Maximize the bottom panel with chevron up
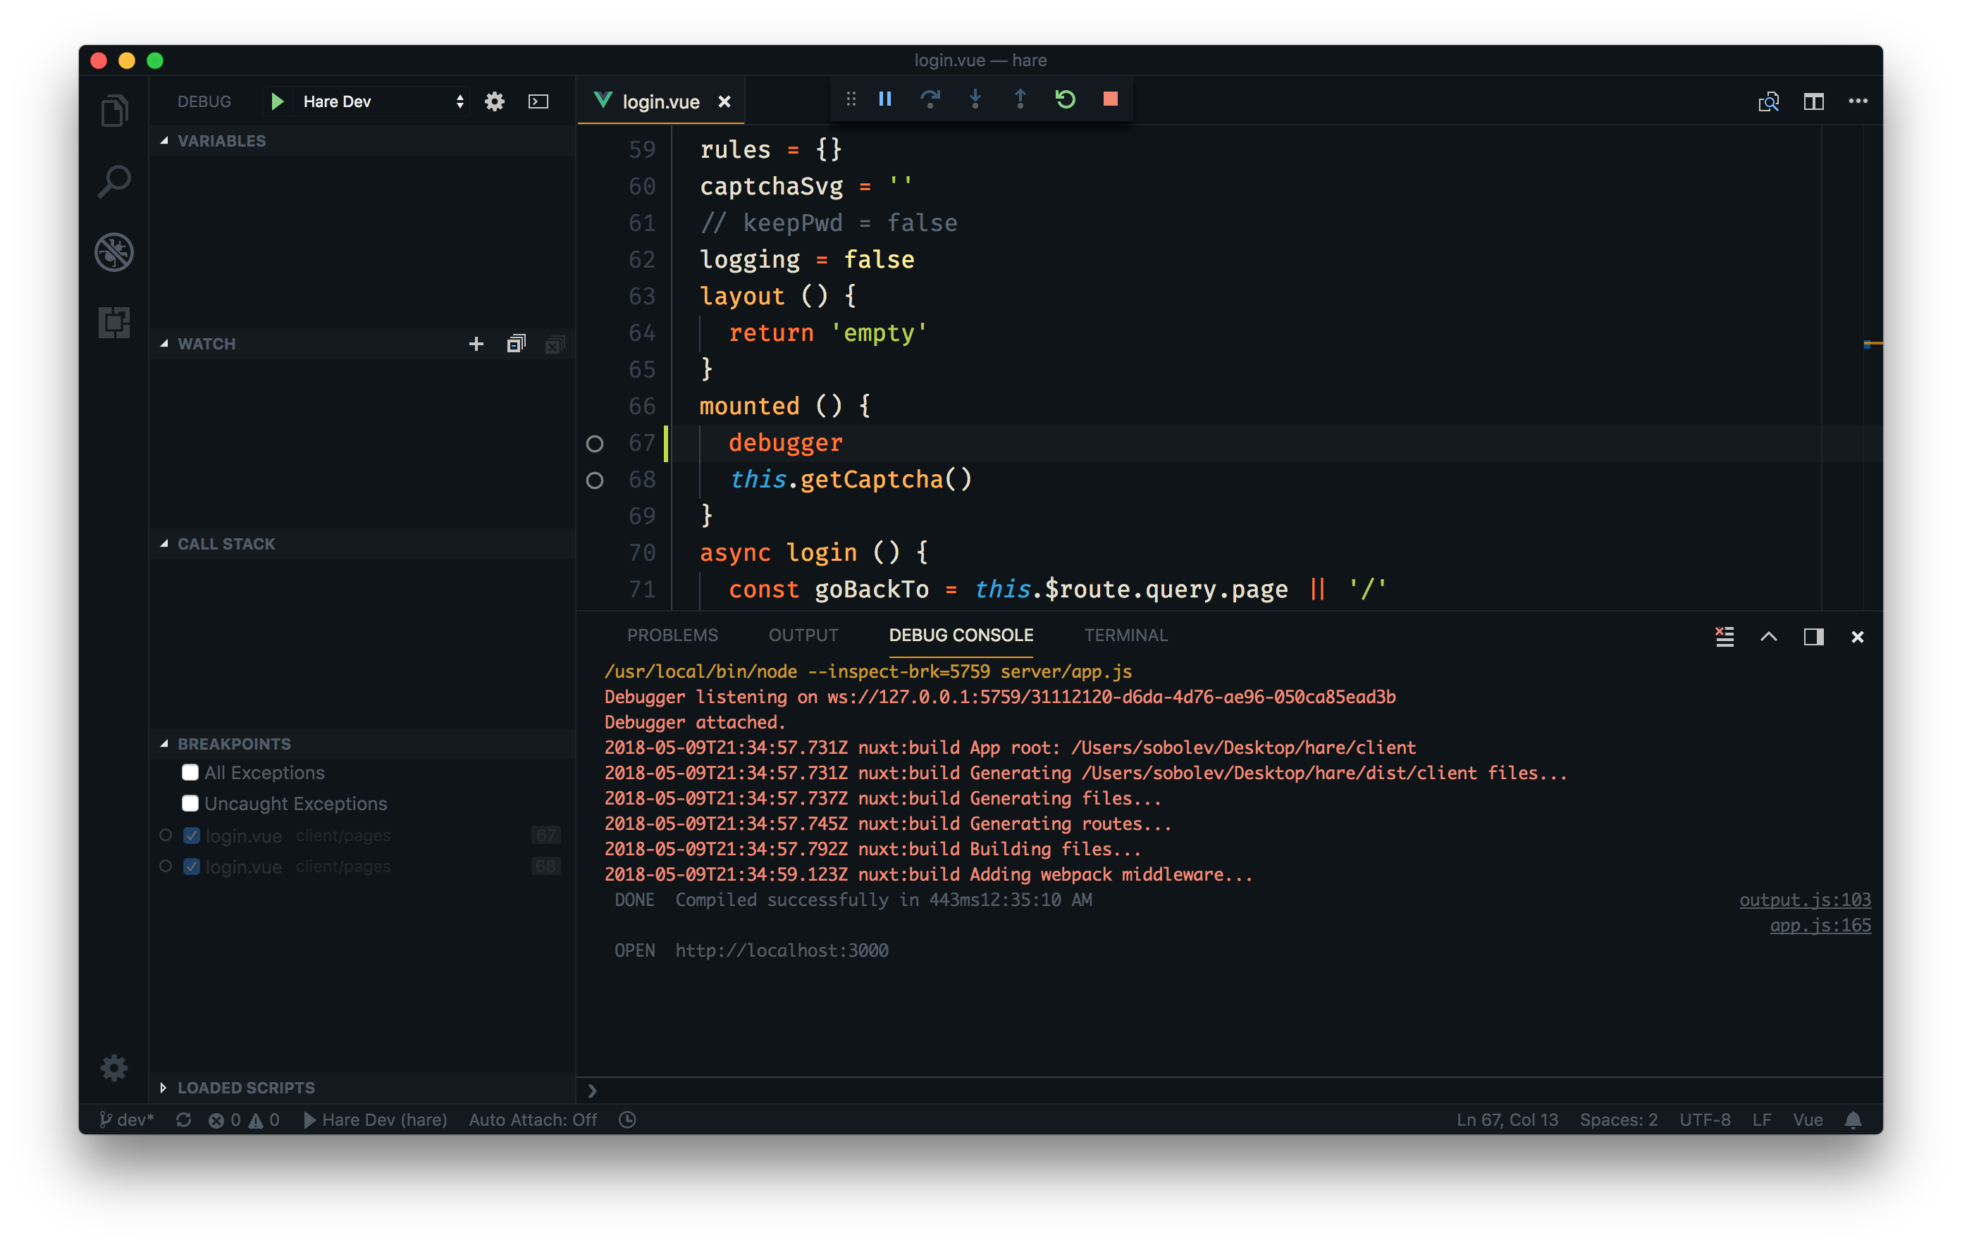 point(1768,636)
